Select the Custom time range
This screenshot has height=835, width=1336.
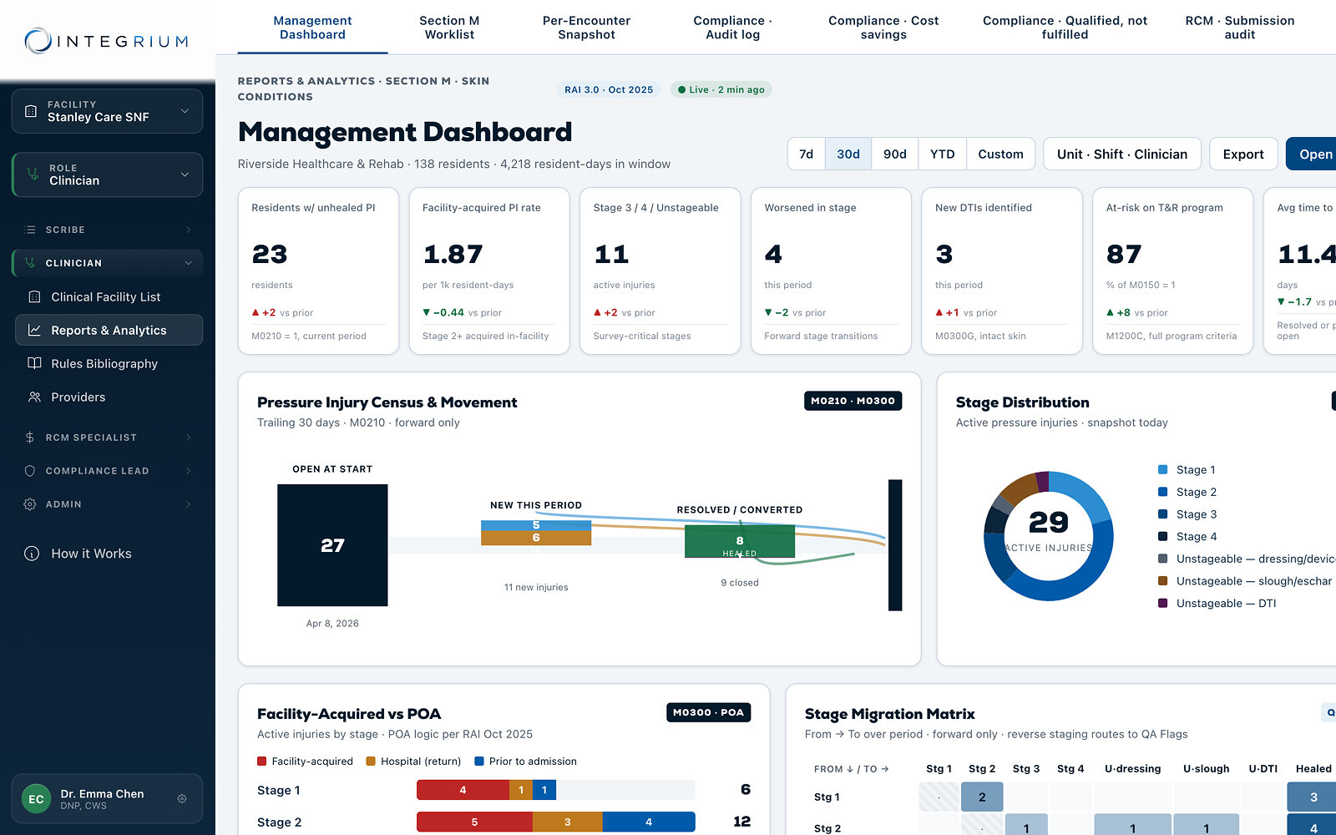pos(1000,154)
